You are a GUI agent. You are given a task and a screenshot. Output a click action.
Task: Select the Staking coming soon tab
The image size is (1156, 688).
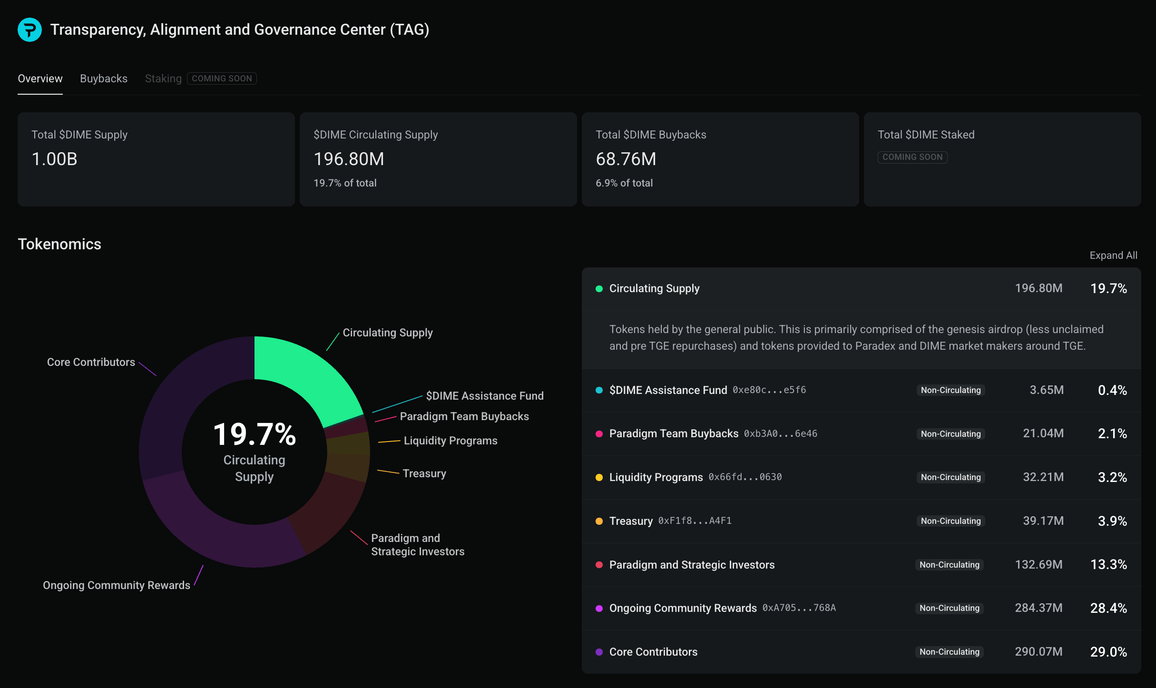tap(163, 79)
